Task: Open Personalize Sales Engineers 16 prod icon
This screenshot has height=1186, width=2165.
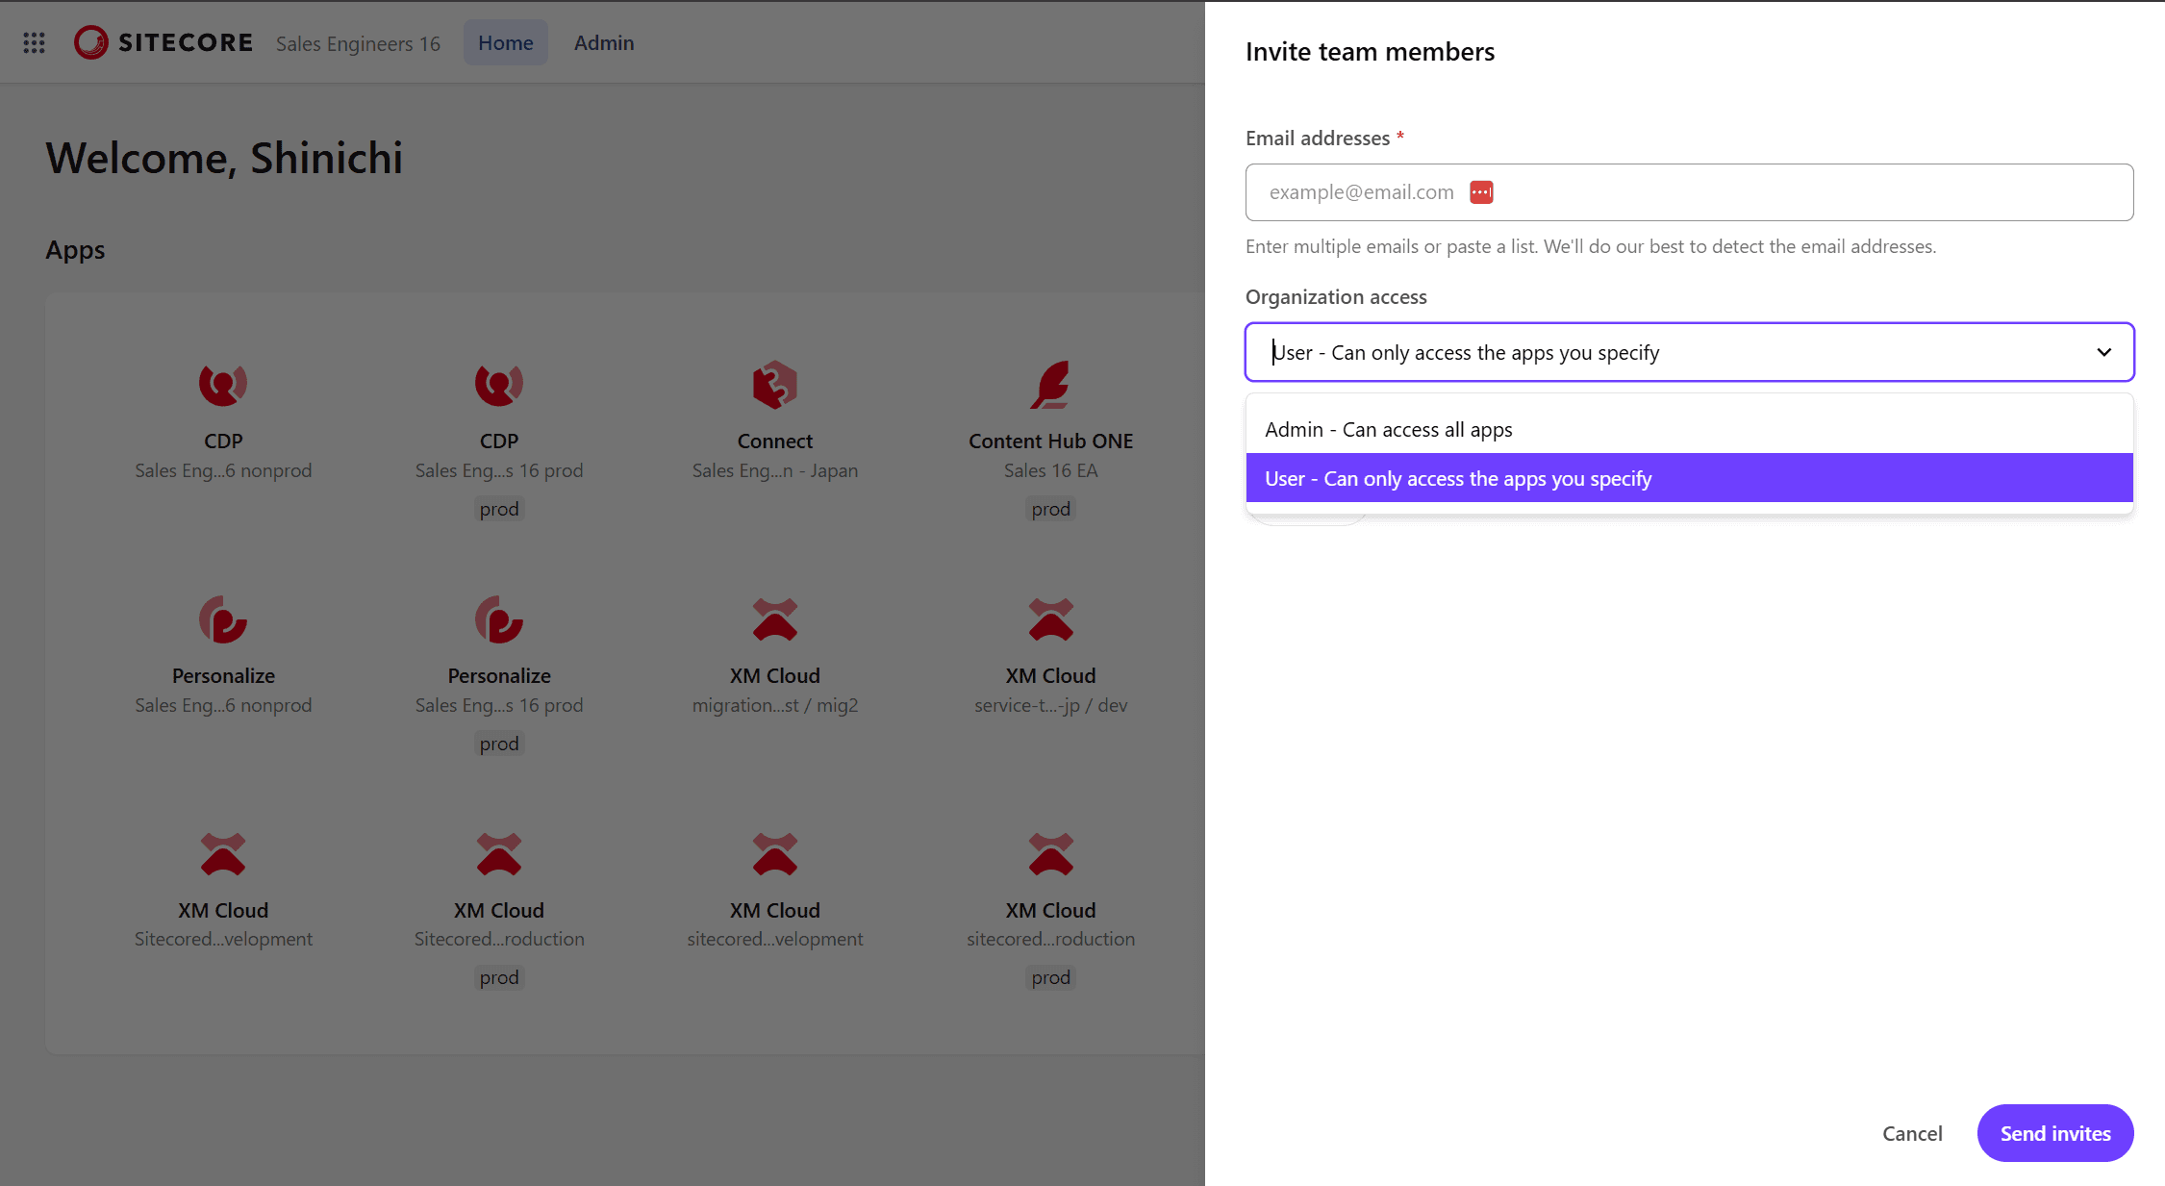Action: (x=498, y=619)
